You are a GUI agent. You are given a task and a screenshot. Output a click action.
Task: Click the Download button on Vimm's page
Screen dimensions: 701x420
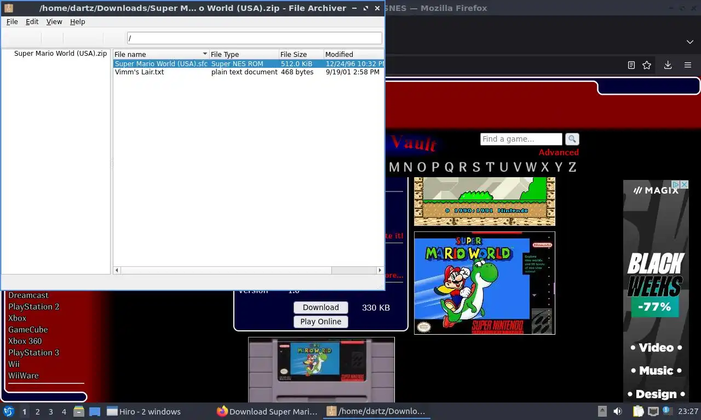pos(321,307)
